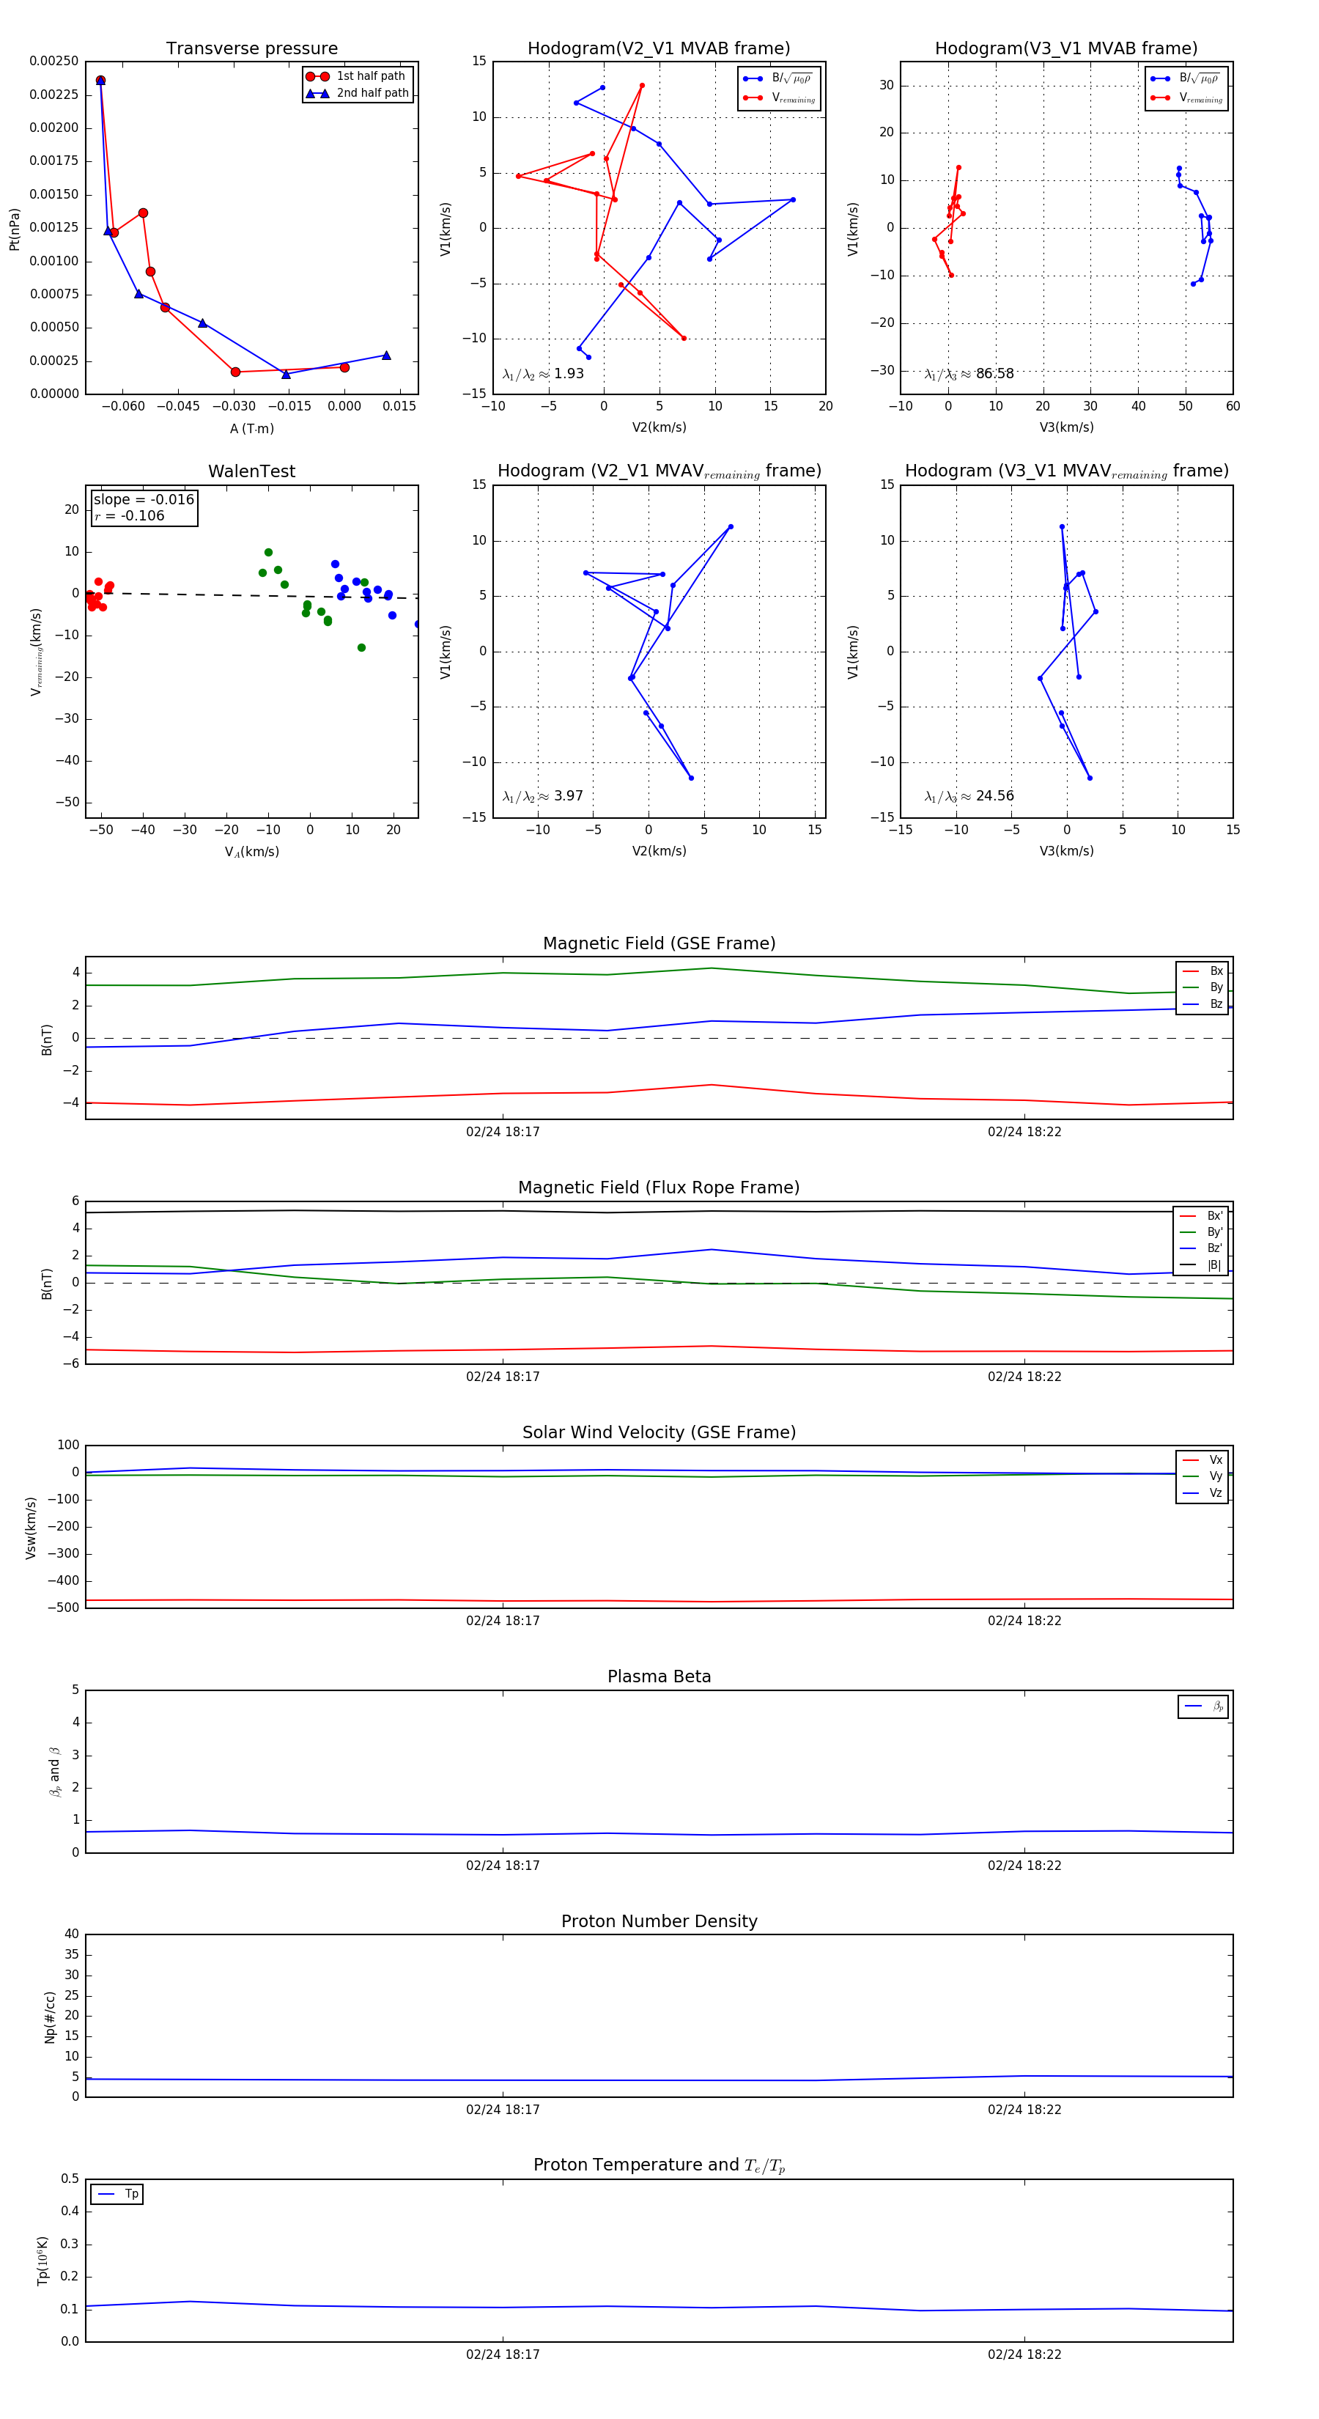Screen dimensions: 1319x2419
Task: Click '02/24 18:22' tick under Plasma Beta plot
Action: (1024, 1865)
